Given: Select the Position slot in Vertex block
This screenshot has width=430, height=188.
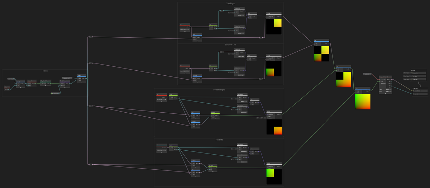Looking at the screenshot, I should [x=419, y=73].
